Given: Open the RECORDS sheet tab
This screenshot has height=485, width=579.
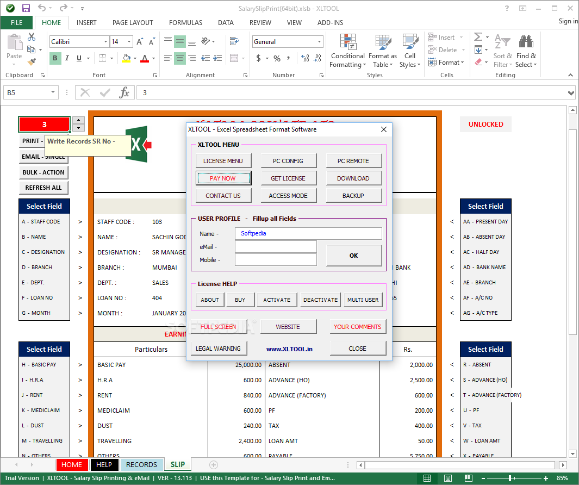Looking at the screenshot, I should [x=141, y=465].
